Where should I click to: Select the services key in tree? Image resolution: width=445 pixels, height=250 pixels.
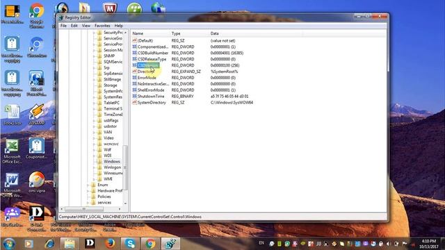[x=104, y=203]
